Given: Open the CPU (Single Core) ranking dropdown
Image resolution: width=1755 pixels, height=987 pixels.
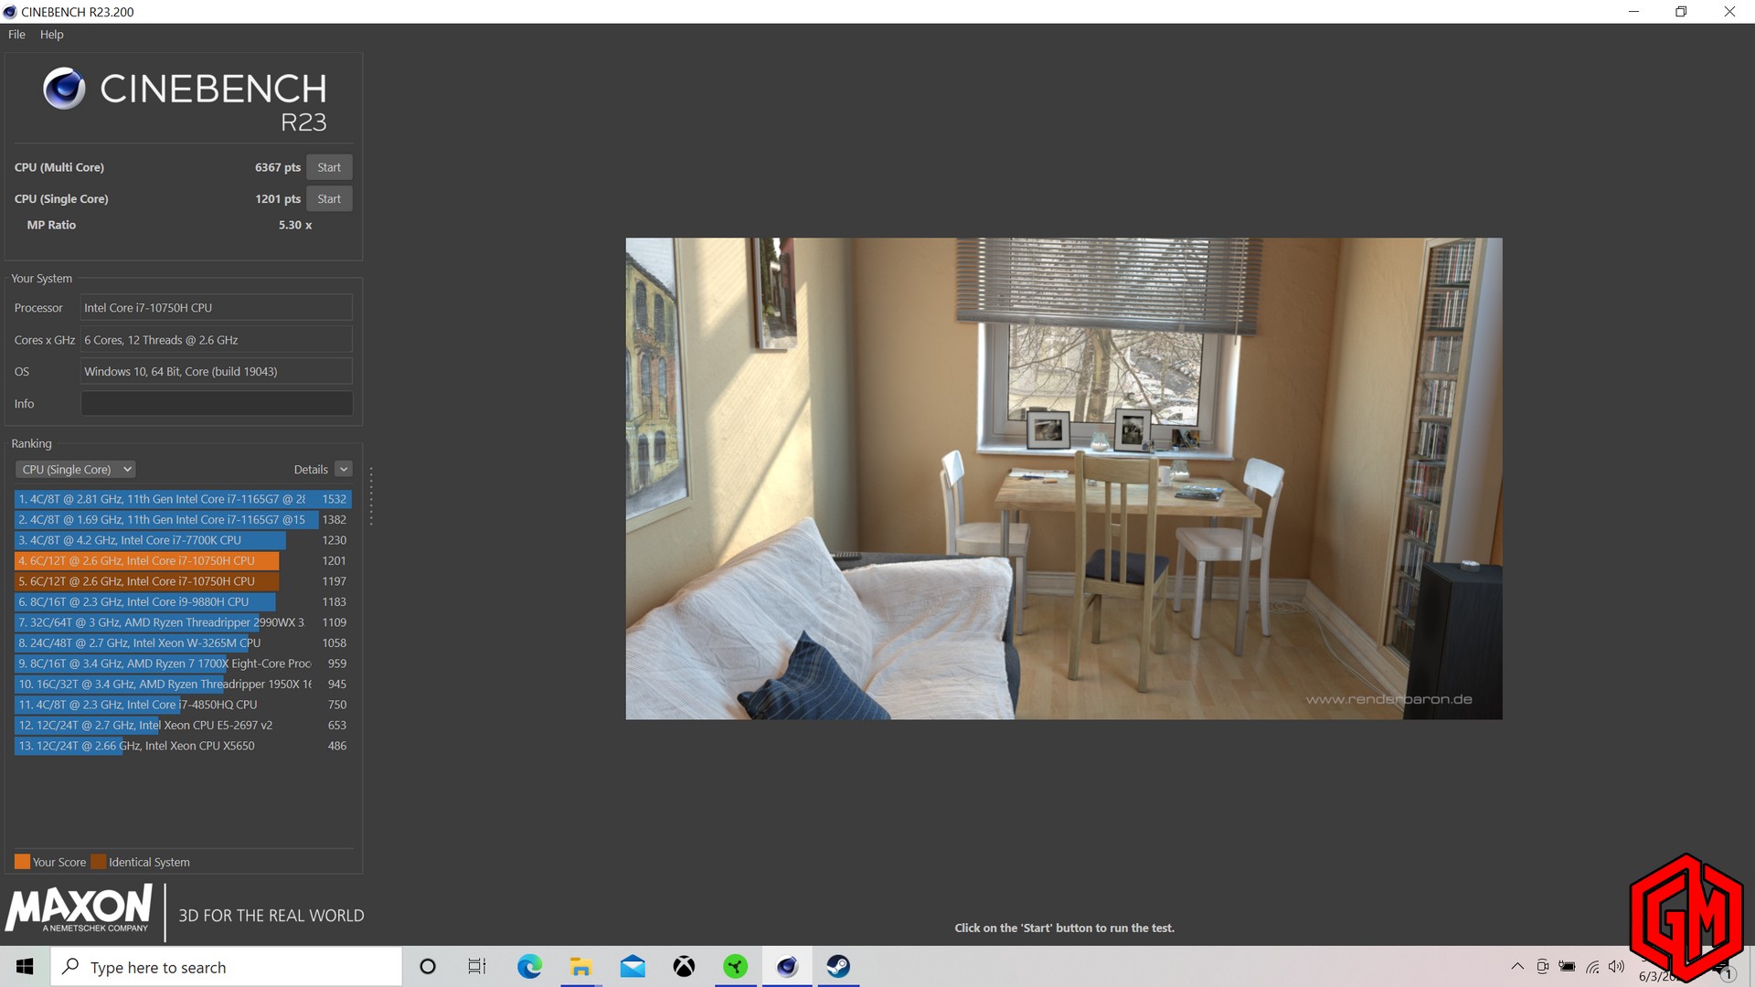Looking at the screenshot, I should point(75,469).
